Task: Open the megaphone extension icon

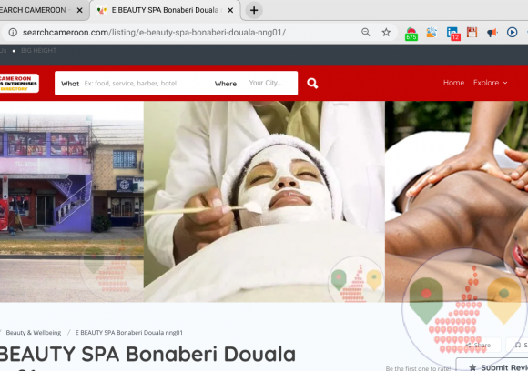Action: point(492,33)
